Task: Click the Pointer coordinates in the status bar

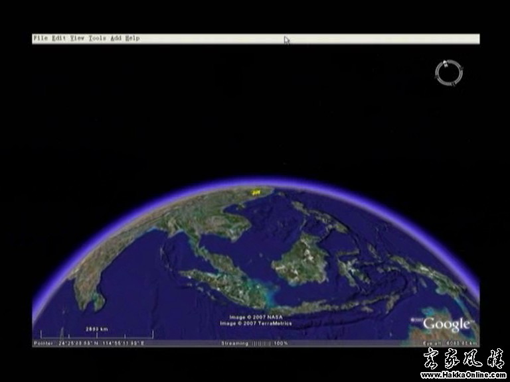Action: pos(89,343)
